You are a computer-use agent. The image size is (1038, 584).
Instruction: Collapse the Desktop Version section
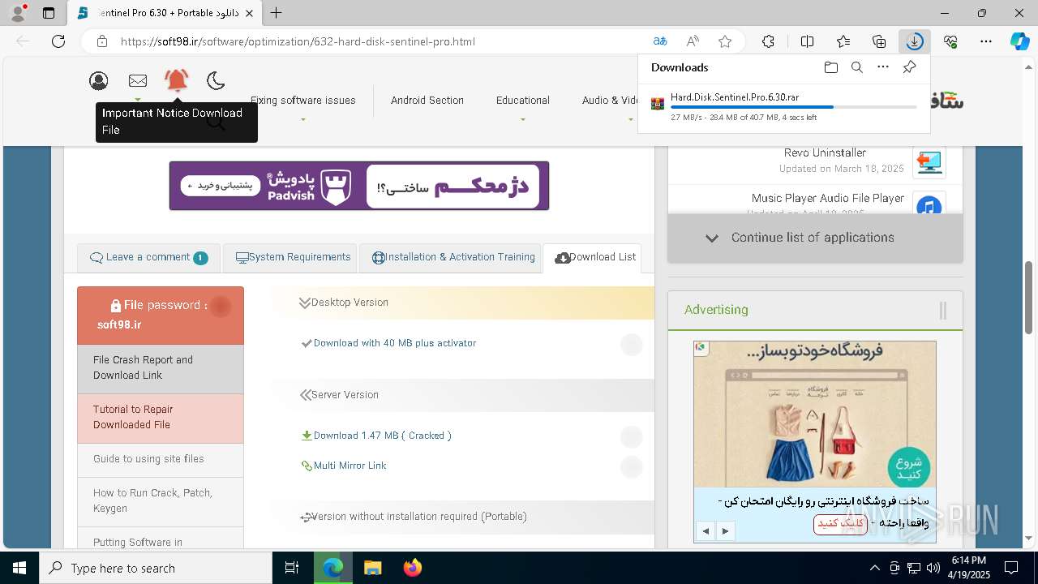click(x=462, y=303)
